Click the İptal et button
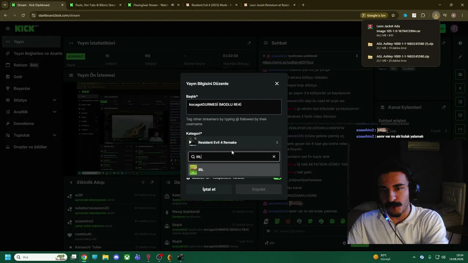 209,189
